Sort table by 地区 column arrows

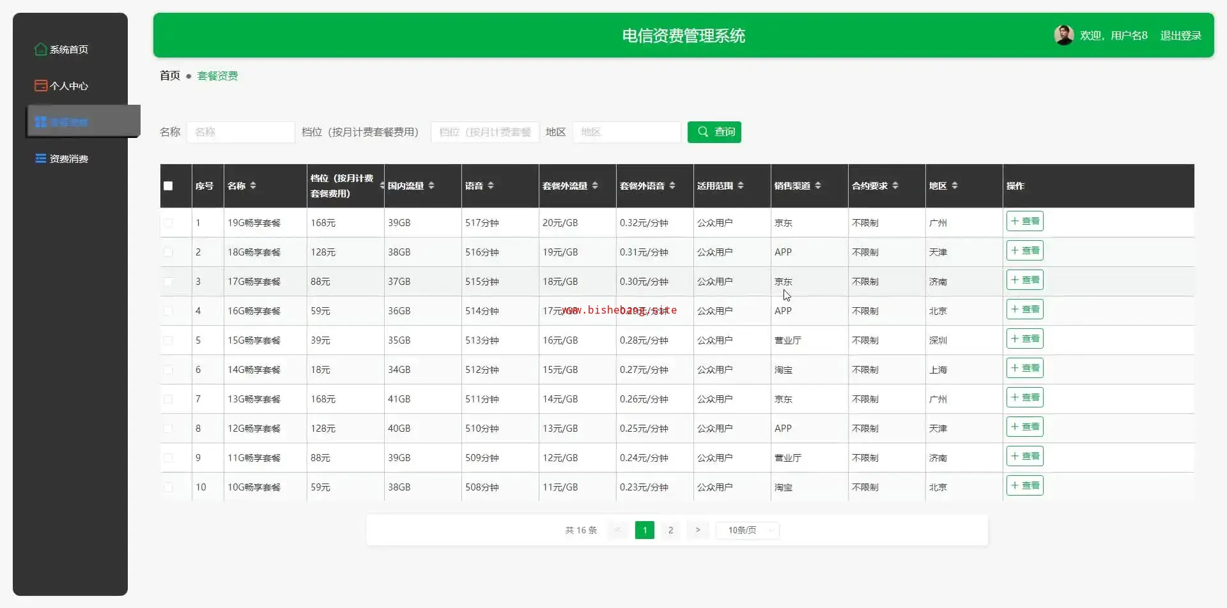[955, 186]
